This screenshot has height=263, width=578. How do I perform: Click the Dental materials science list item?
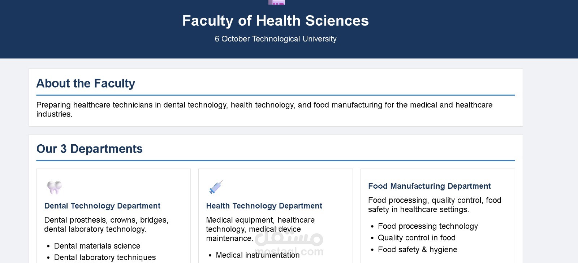click(97, 246)
